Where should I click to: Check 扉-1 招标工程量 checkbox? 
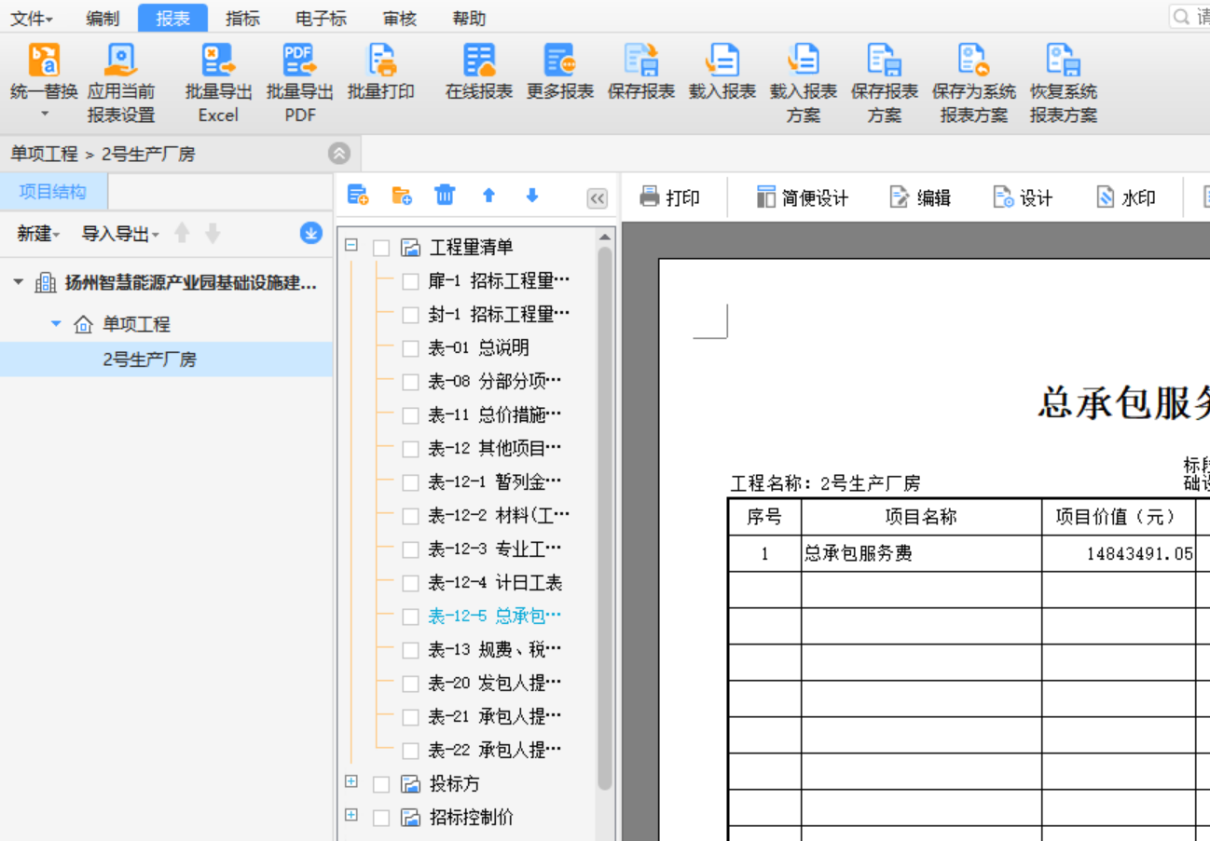410,281
